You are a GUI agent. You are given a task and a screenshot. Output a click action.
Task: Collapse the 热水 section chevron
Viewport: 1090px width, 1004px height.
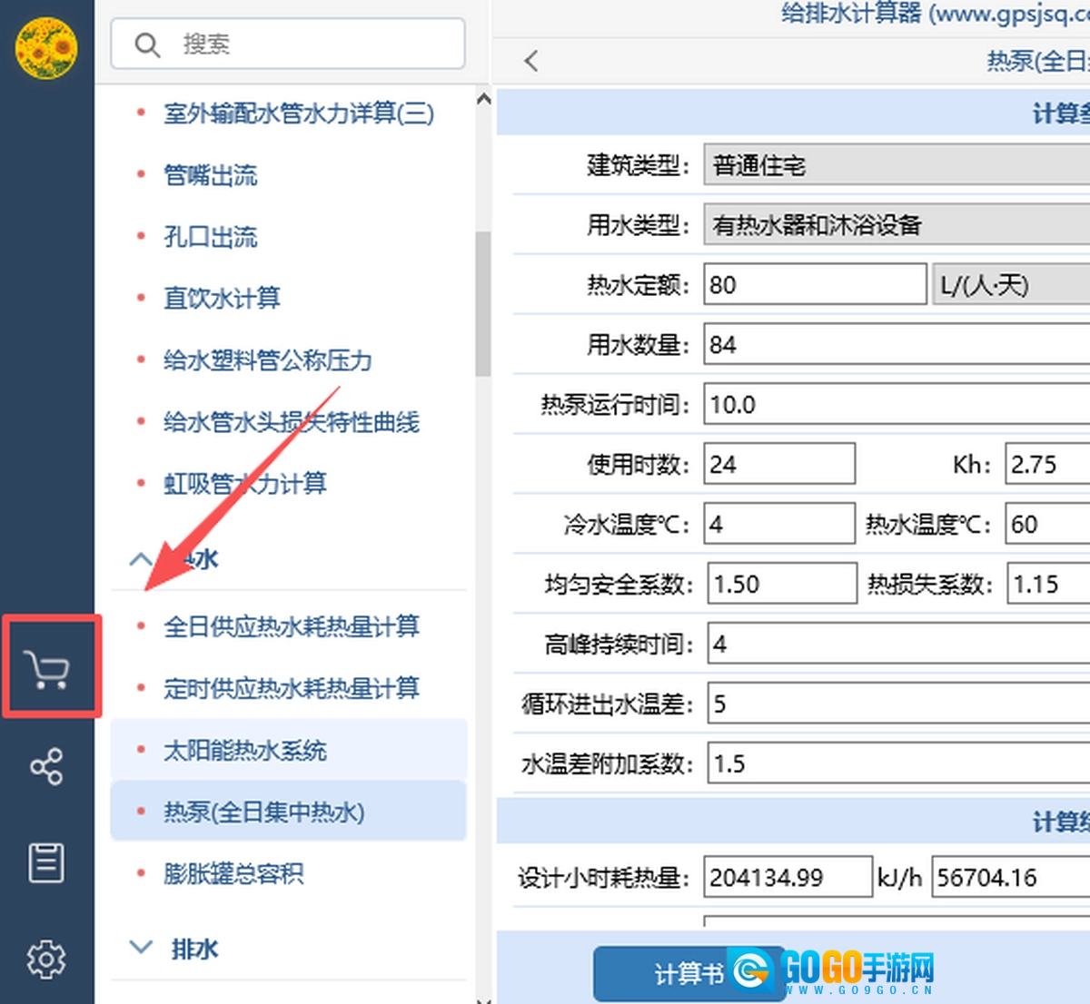[x=141, y=559]
